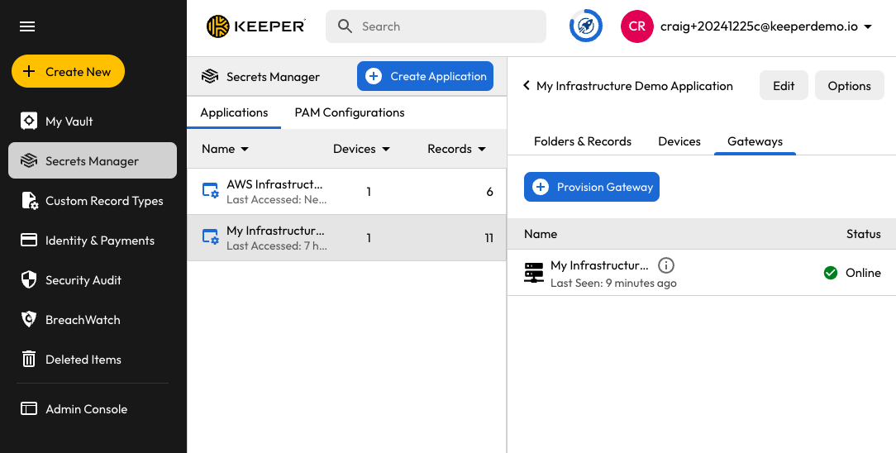Open the Devices column sort dropdown
This screenshot has height=453, width=896.
coord(362,150)
